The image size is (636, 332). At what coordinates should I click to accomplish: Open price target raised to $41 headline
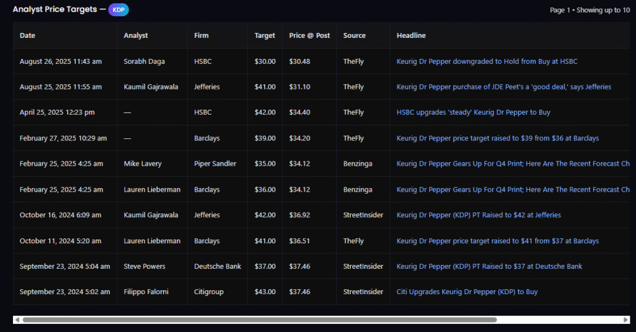pos(497,241)
